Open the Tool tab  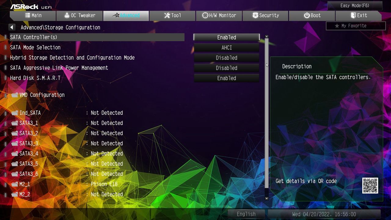click(173, 16)
